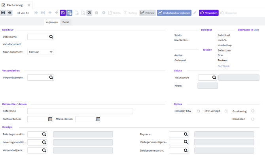Open the Afleverdatum calendar picker

98,119
